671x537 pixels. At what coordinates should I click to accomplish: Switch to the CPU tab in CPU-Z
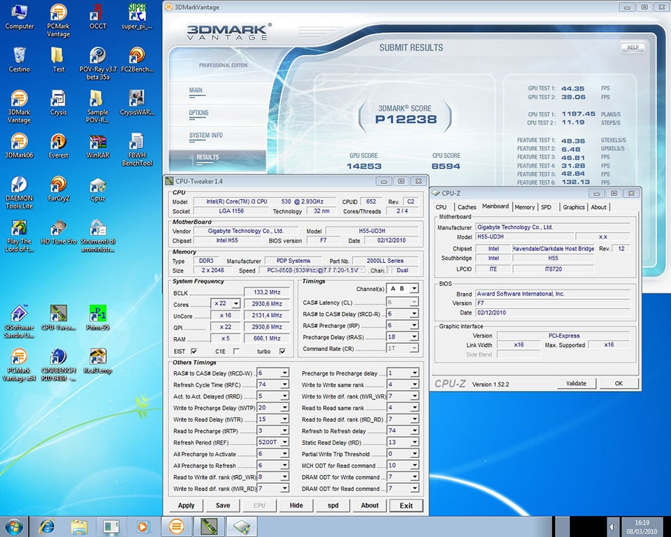pyautogui.click(x=441, y=207)
